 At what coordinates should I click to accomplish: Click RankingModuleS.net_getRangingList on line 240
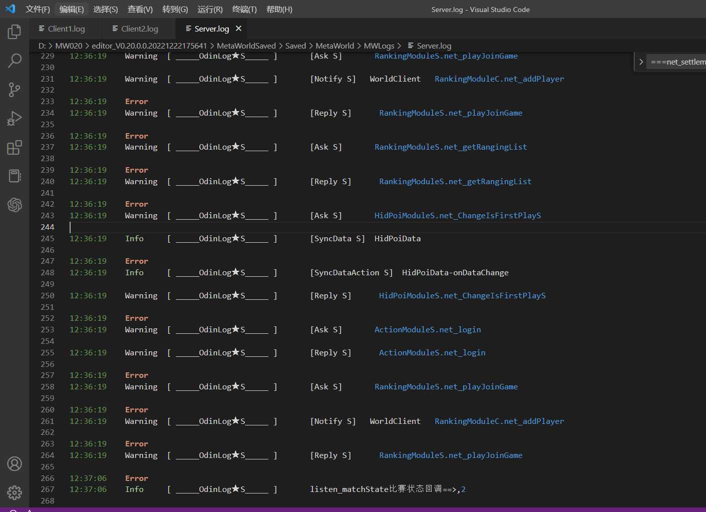click(x=455, y=182)
